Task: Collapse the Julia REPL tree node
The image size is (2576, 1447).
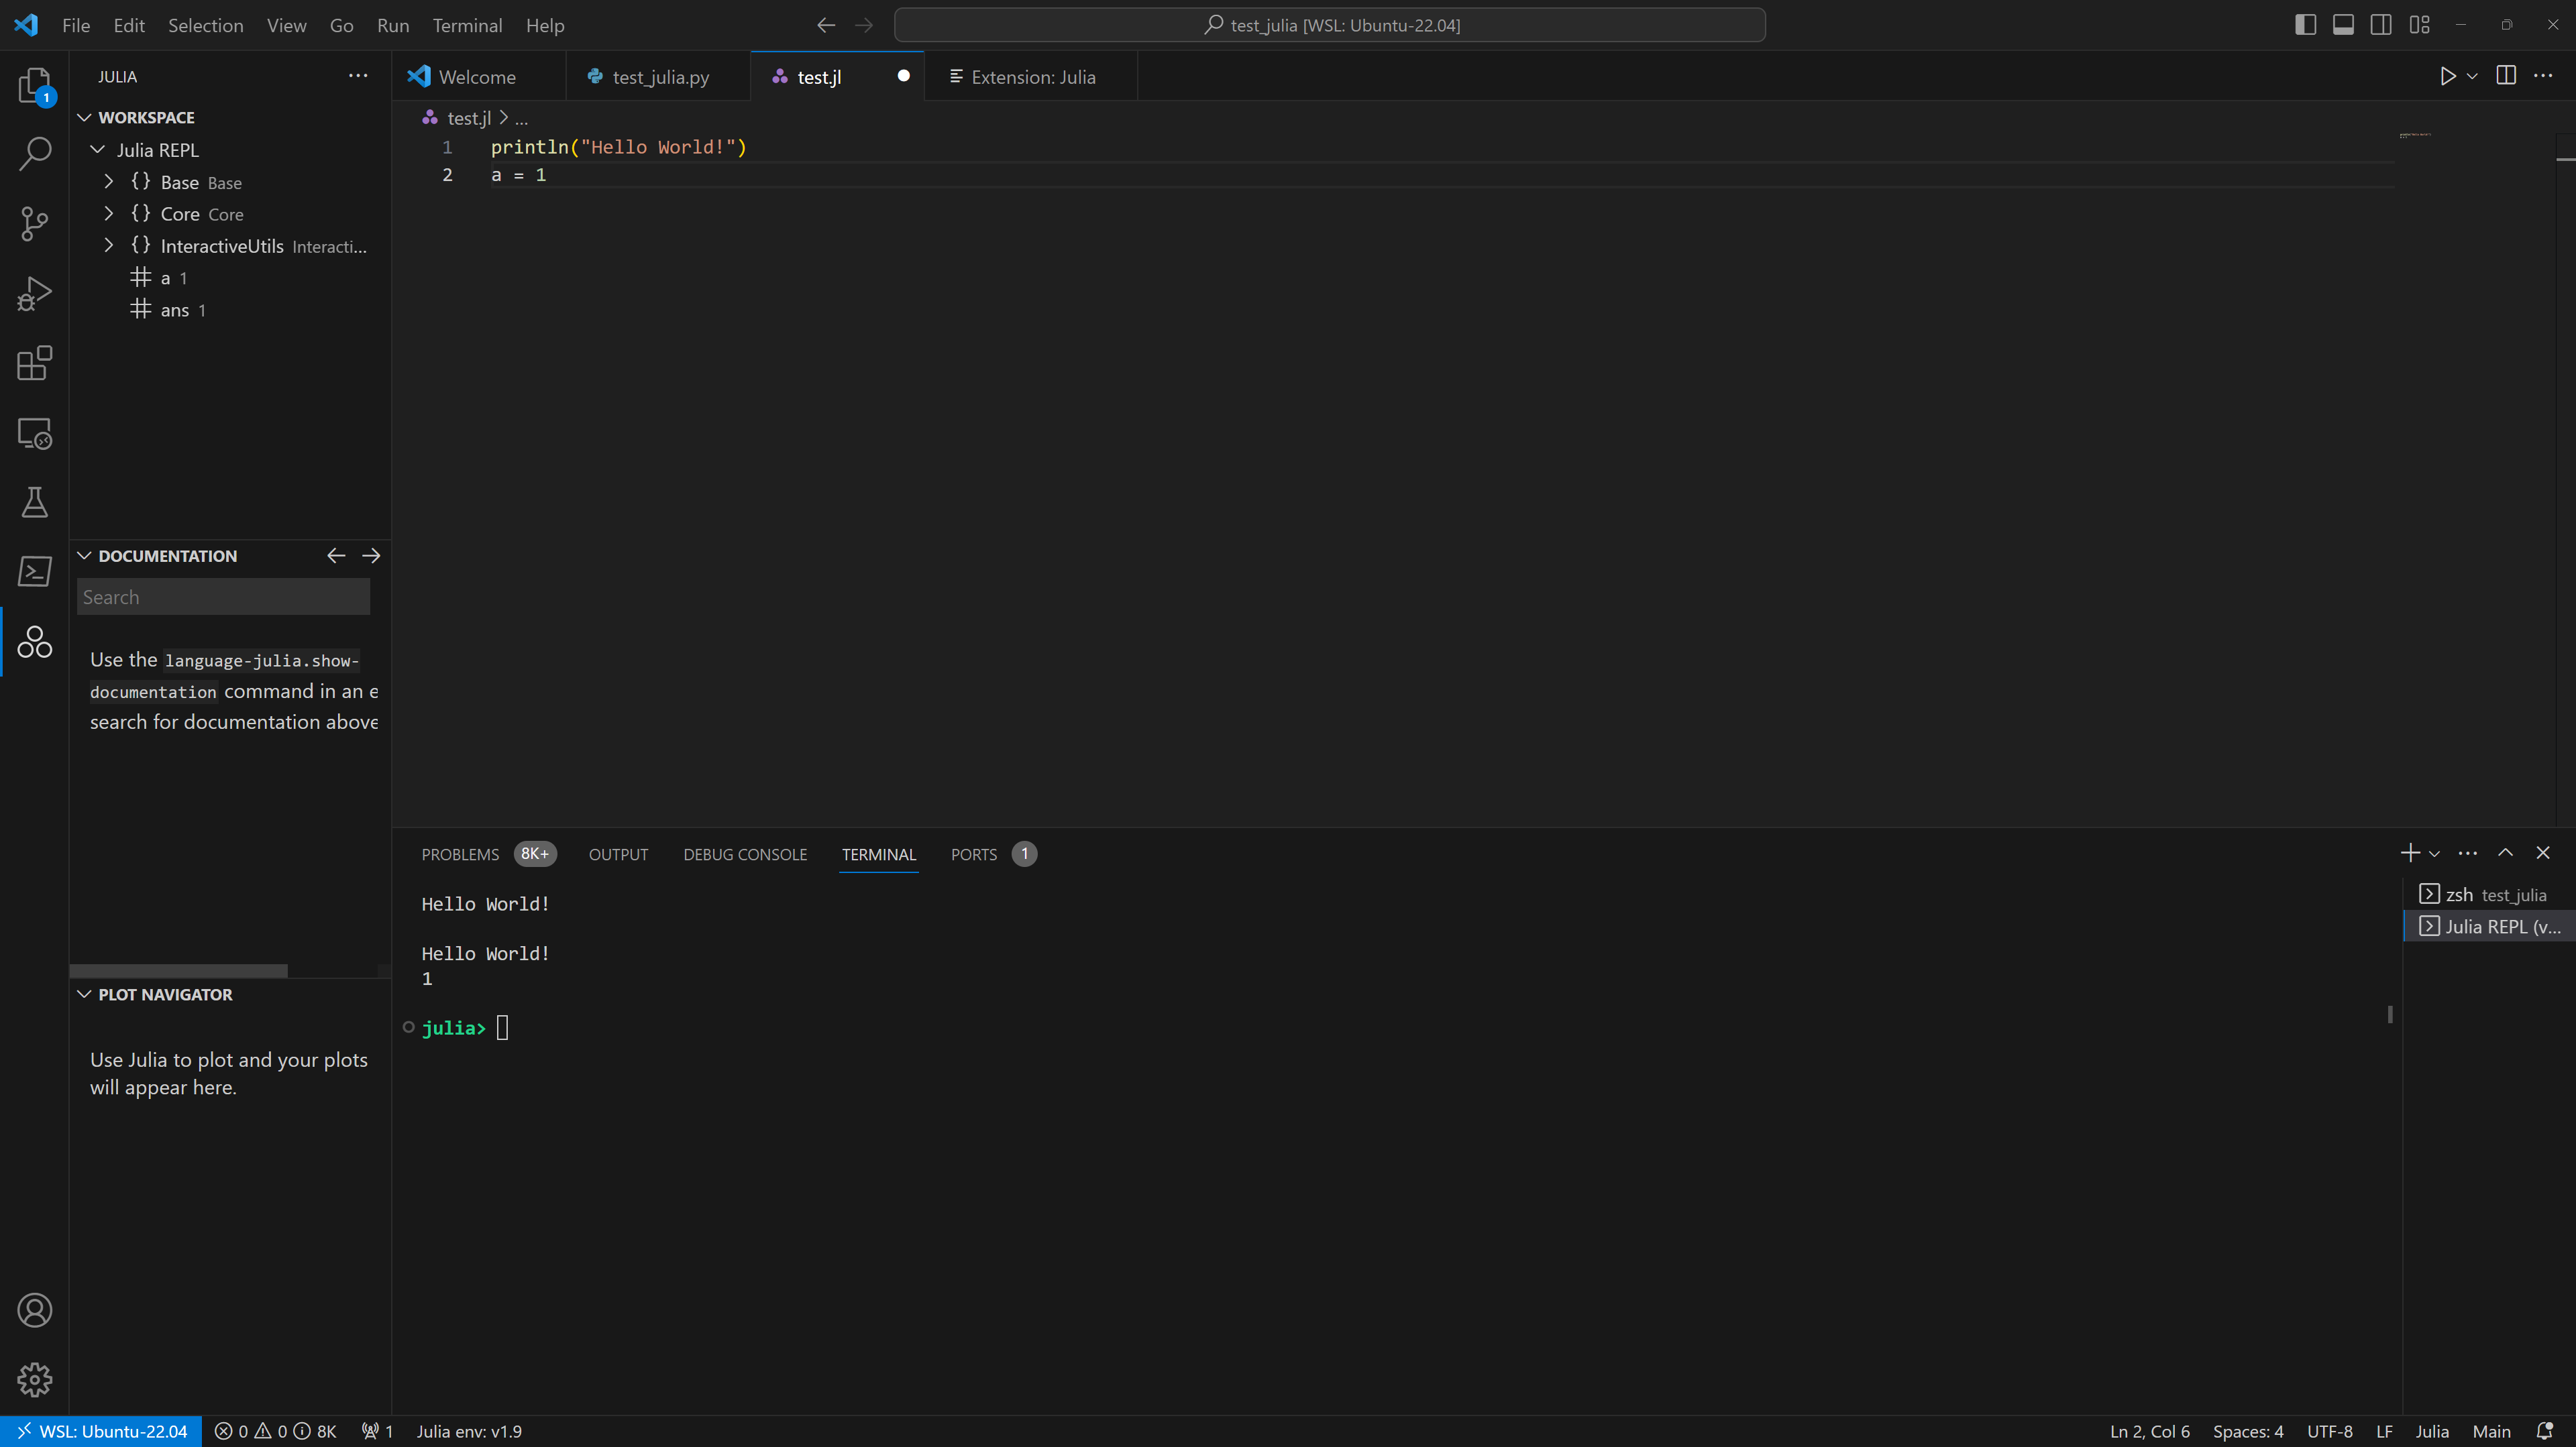Action: (97, 150)
